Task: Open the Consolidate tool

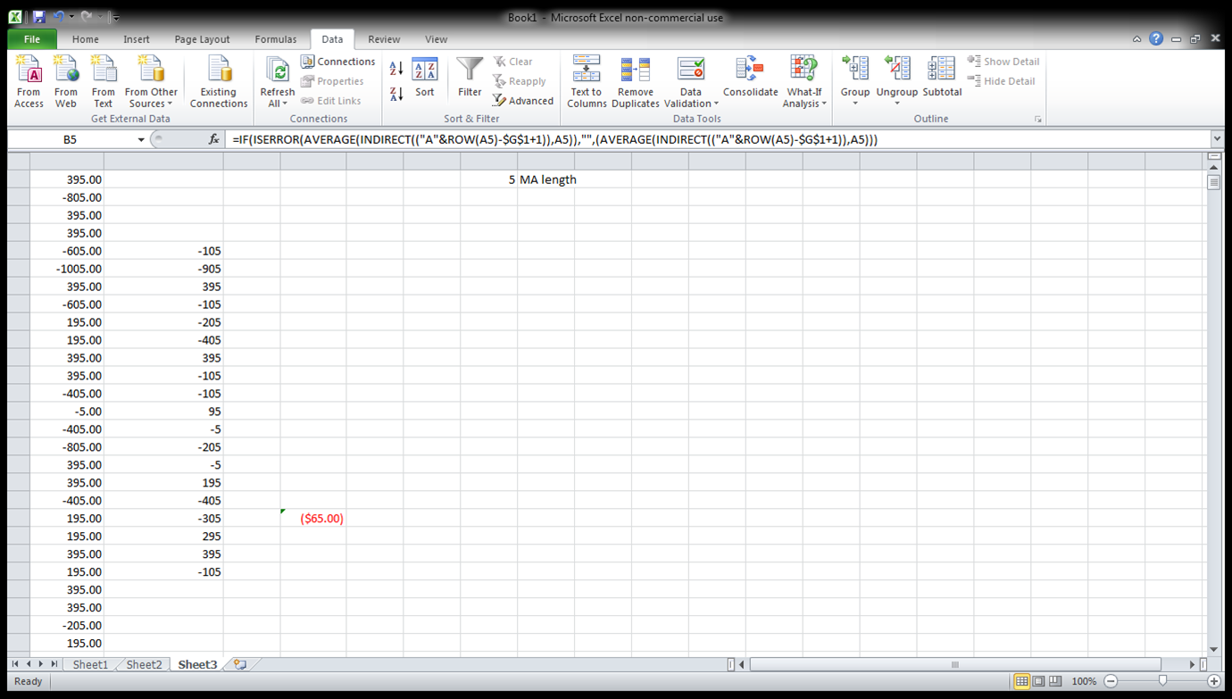Action: (751, 79)
